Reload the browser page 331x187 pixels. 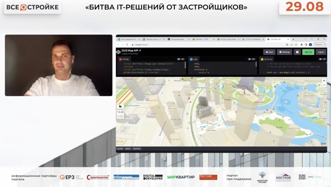[x=127, y=44]
